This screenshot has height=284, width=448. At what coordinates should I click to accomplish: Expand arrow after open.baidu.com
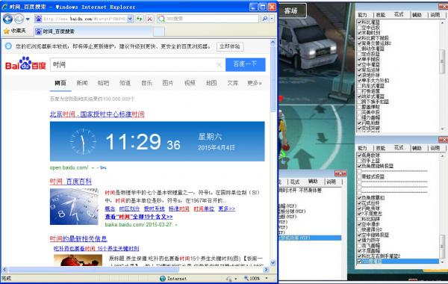[93, 168]
